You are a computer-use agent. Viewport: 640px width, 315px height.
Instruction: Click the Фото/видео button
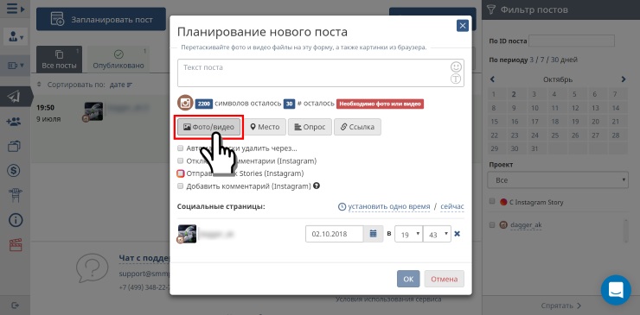point(208,127)
